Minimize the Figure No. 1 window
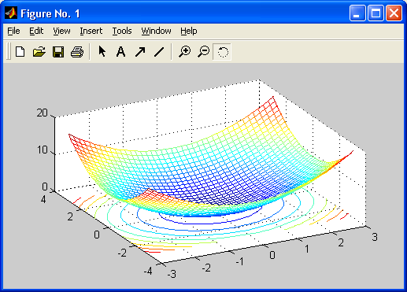Viewport: 407px width, 292px height. coord(357,13)
